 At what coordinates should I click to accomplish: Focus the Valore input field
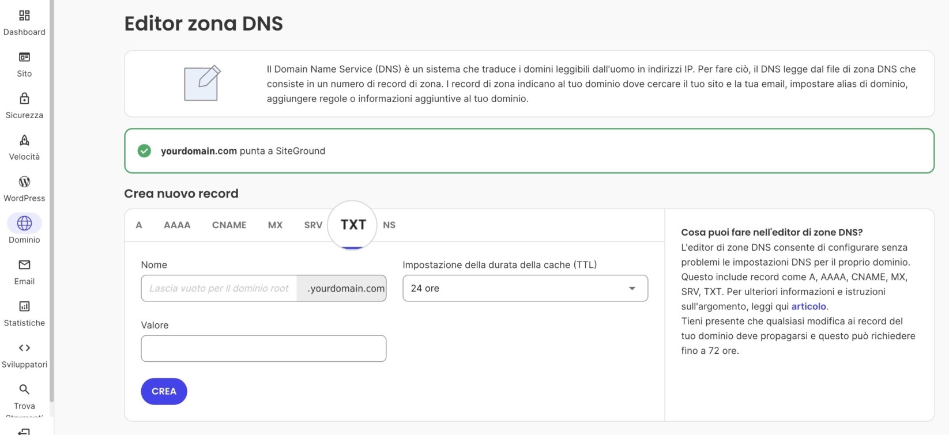(x=263, y=349)
